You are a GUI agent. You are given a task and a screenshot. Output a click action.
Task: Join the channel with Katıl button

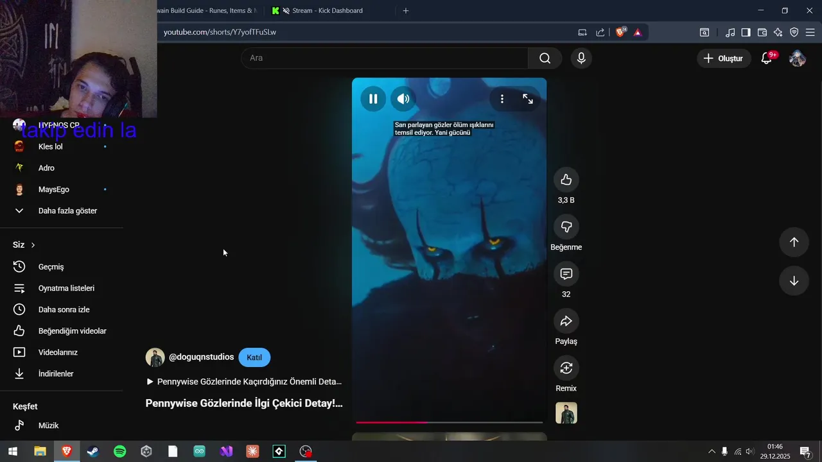254,357
